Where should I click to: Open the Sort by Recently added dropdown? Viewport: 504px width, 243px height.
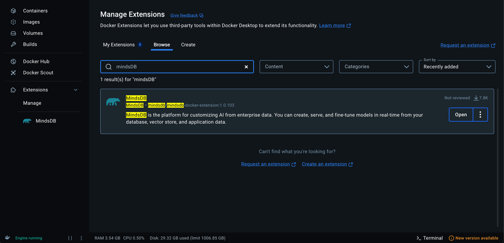[x=457, y=67]
